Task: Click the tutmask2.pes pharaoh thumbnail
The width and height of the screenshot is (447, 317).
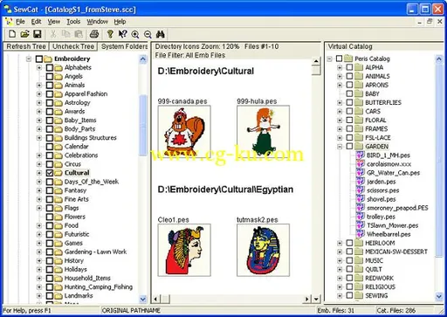Action: 263,250
